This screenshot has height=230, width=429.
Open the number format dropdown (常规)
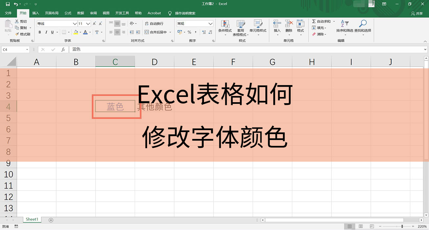pos(211,24)
